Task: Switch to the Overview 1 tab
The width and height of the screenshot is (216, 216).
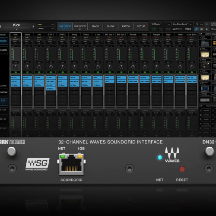Action: pyautogui.click(x=65, y=26)
